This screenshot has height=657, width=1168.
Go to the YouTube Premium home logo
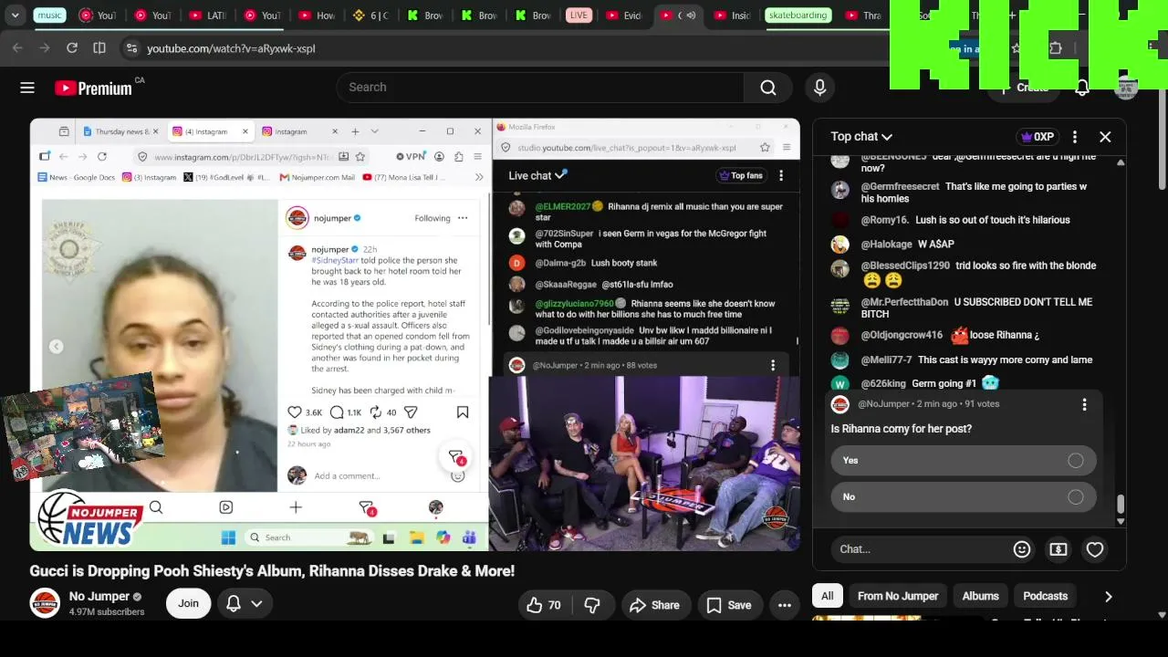[93, 88]
